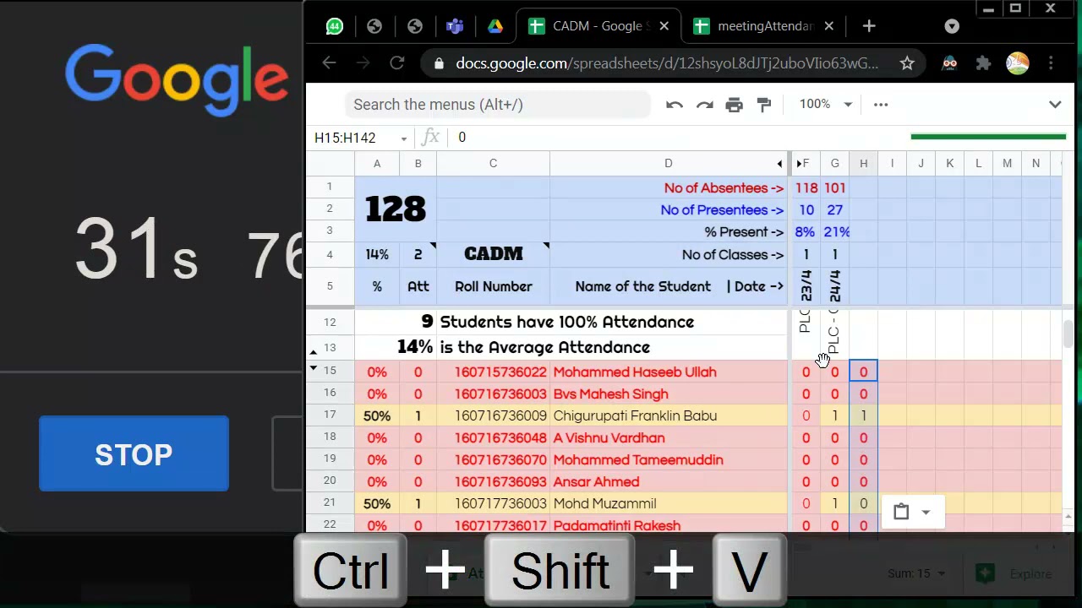Click the Paint format roller icon
This screenshot has width=1082, height=608.
(764, 105)
